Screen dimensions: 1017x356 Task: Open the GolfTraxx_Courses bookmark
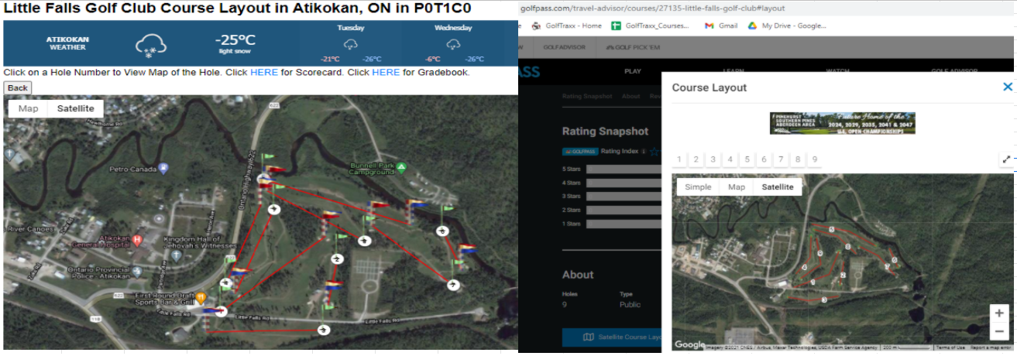[x=651, y=26]
